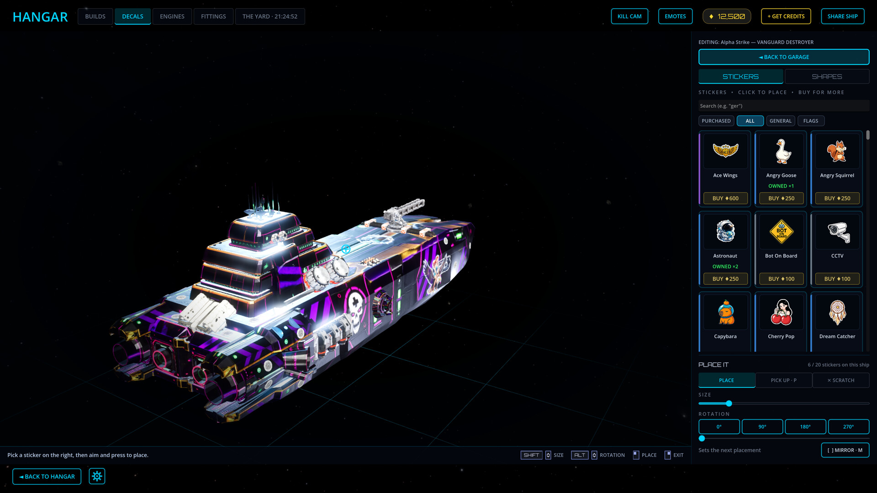The width and height of the screenshot is (877, 493).
Task: Pick the Cherry Pop sticker icon
Action: click(x=781, y=312)
